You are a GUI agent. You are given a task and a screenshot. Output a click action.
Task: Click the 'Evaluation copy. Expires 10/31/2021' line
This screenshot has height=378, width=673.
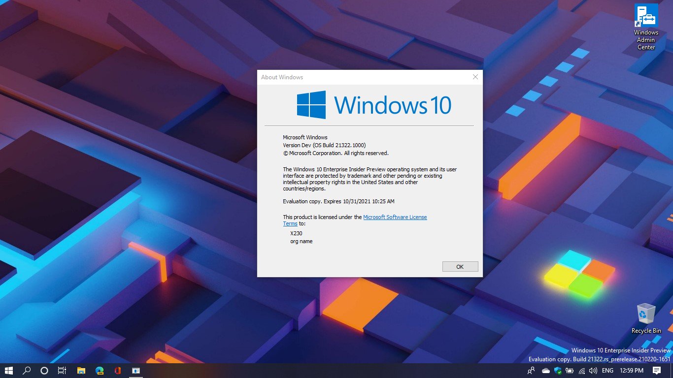(338, 201)
